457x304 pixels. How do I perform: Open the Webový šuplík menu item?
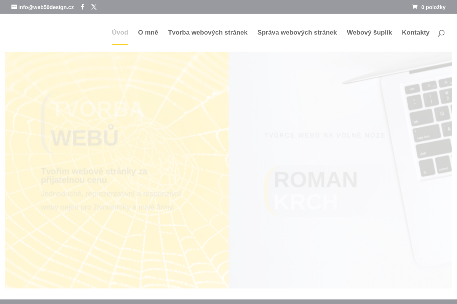(x=369, y=33)
